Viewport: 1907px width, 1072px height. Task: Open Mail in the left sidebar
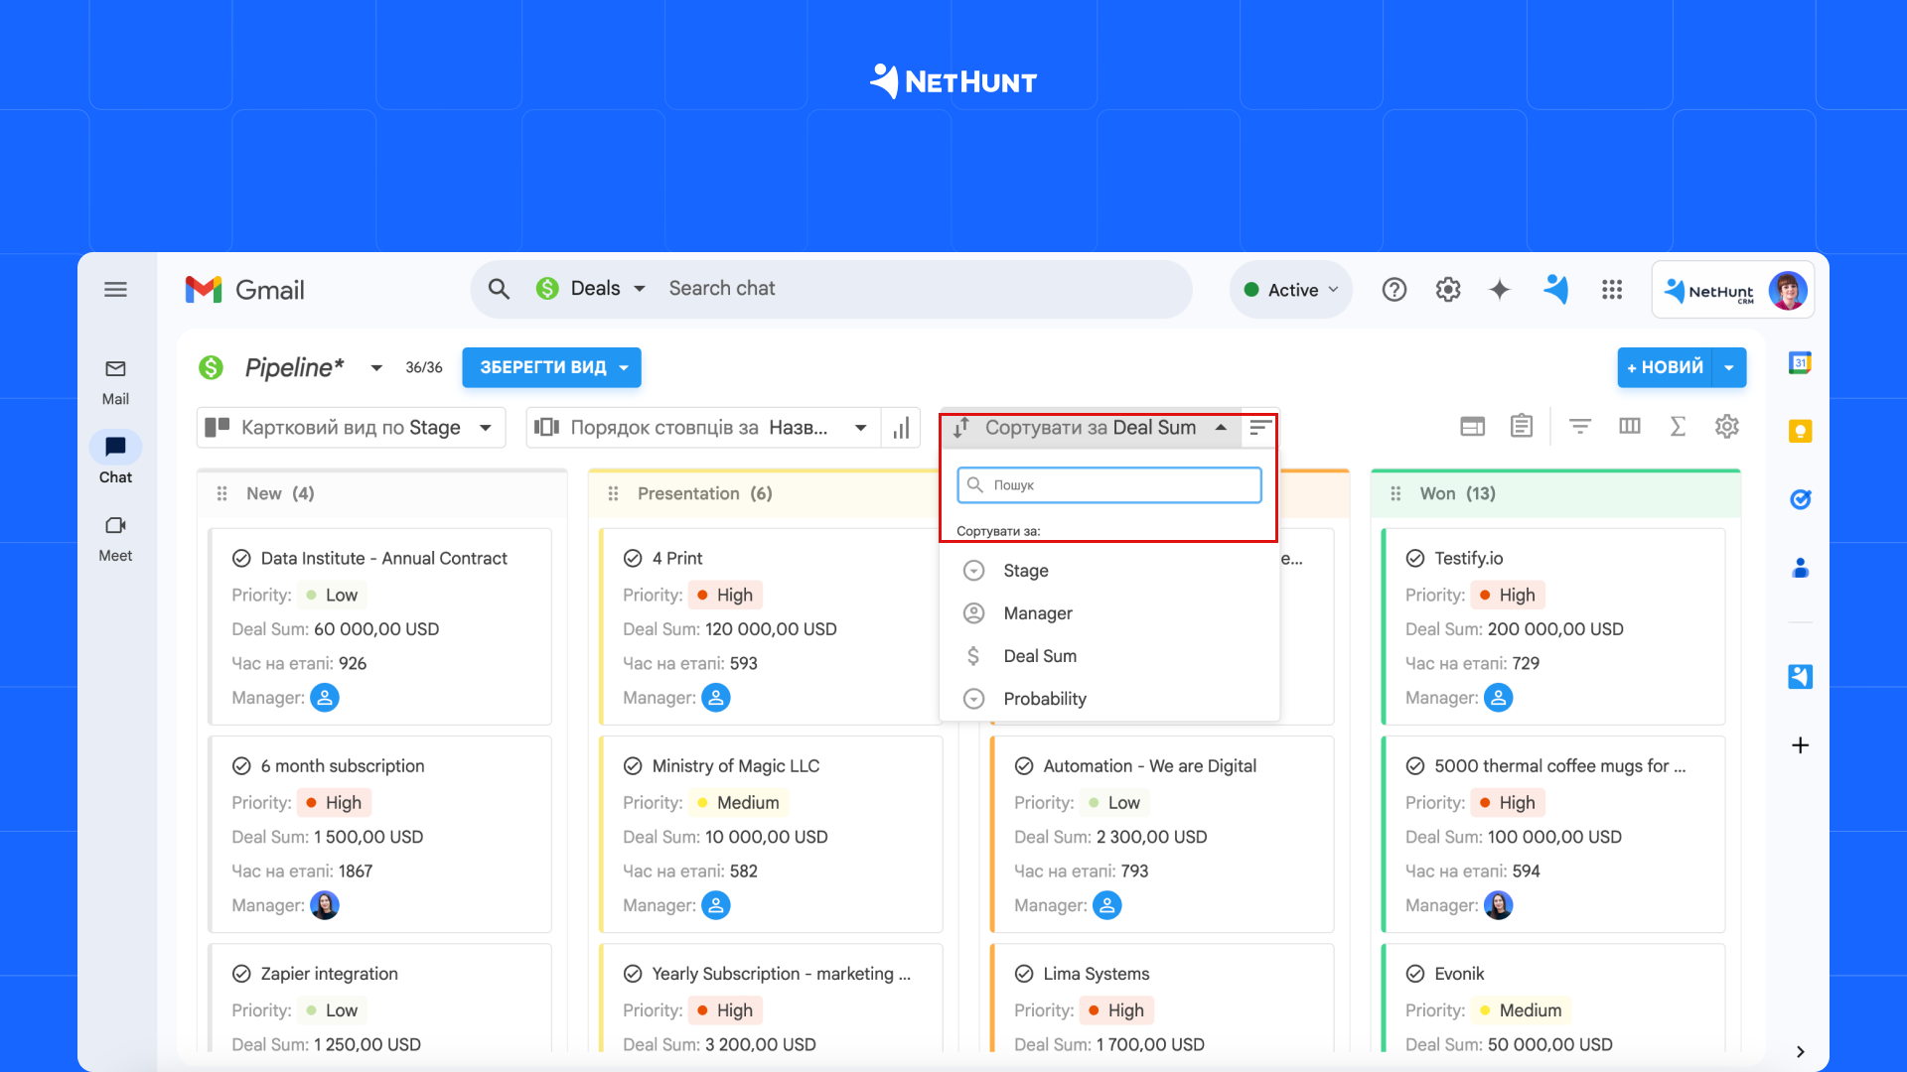[115, 382]
